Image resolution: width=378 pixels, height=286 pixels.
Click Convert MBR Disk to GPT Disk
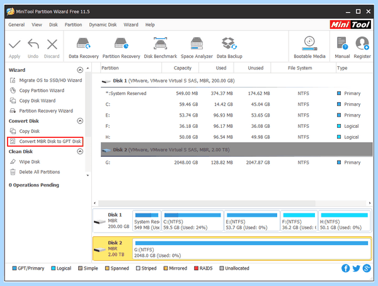click(45, 142)
